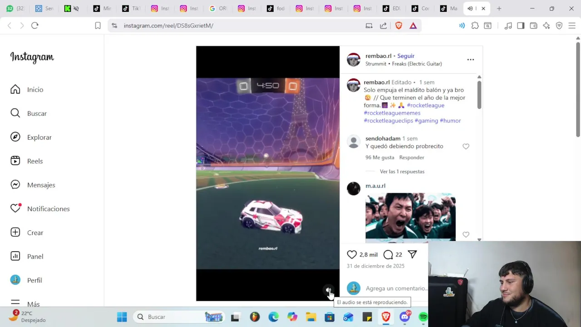Open Brave VPN shield icon

pyautogui.click(x=559, y=25)
